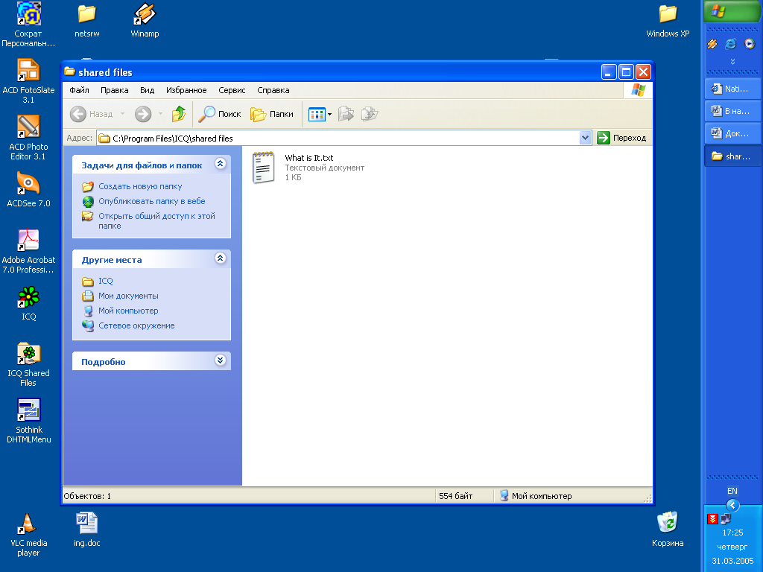Image resolution: width=763 pixels, height=572 pixels.
Task: Click the shared files title bar folder icon
Action: click(x=70, y=72)
